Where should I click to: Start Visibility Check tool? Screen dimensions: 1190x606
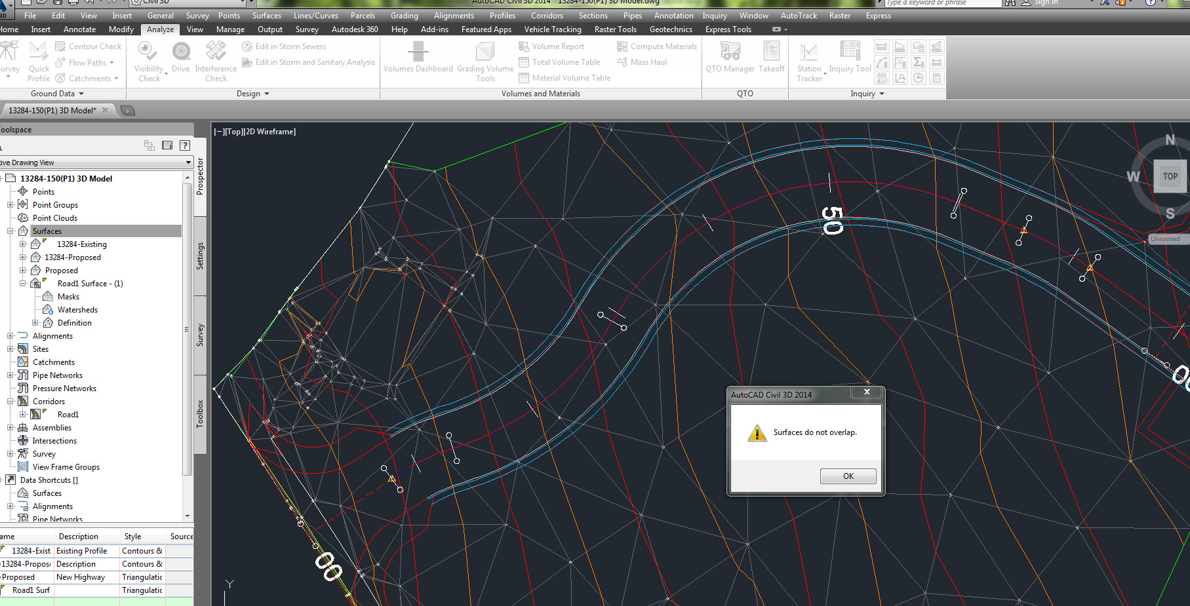149,62
